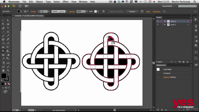
Task: Click the Merge Live Paint button
Action: pos(116,12)
